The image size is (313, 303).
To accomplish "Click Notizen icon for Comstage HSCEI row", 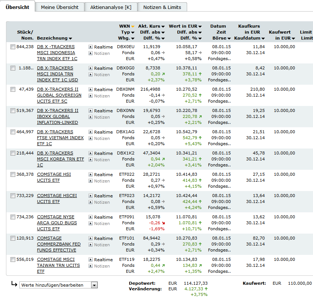I will pyautogui.click(x=90, y=202).
